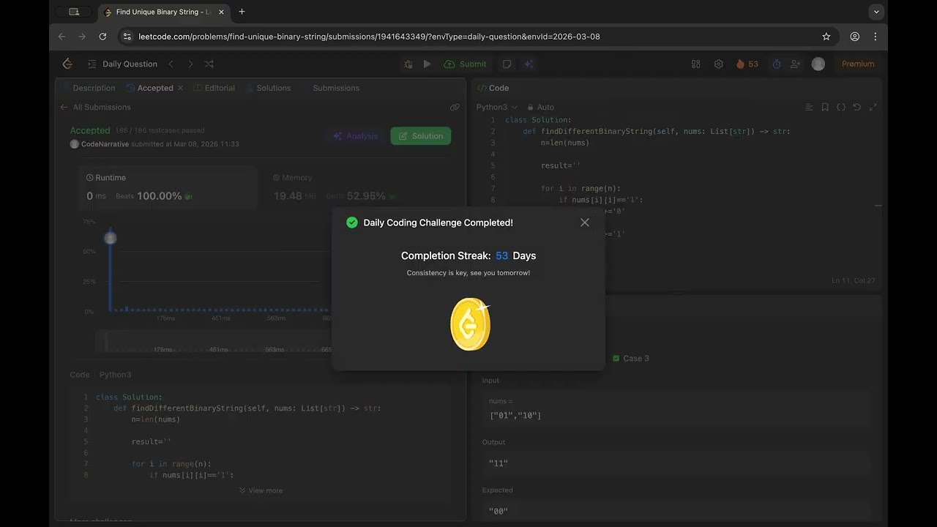This screenshot has height=527, width=937.
Task: Open the layout grid icon
Action: coord(696,64)
